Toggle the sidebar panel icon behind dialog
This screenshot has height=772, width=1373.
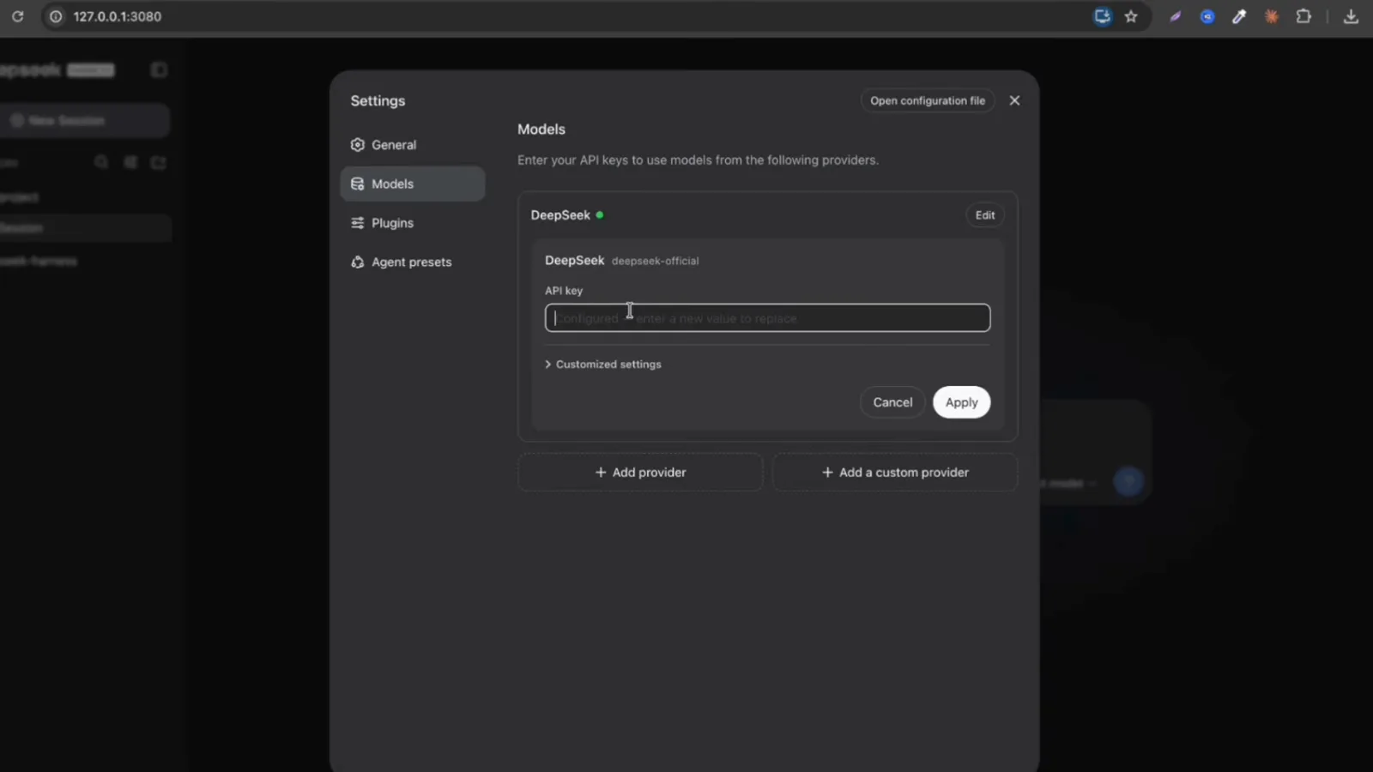tap(159, 69)
